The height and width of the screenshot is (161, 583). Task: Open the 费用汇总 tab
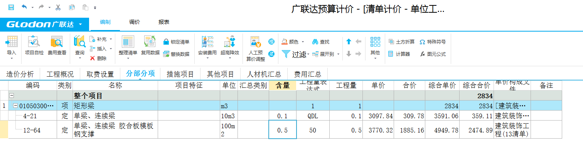tap(308, 74)
